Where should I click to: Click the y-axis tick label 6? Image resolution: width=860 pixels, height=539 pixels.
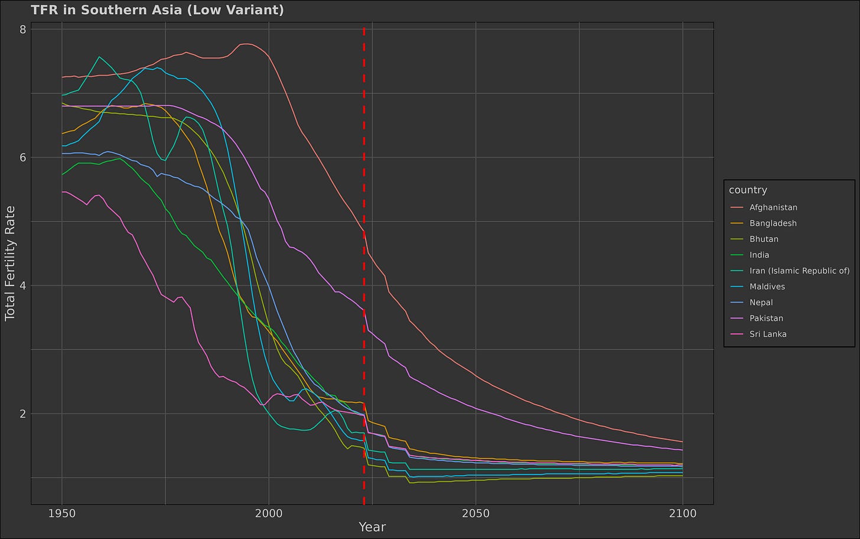(x=23, y=157)
